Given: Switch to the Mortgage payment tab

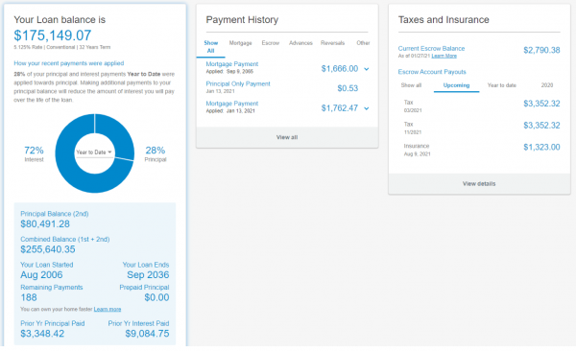Looking at the screenshot, I should click(x=241, y=43).
